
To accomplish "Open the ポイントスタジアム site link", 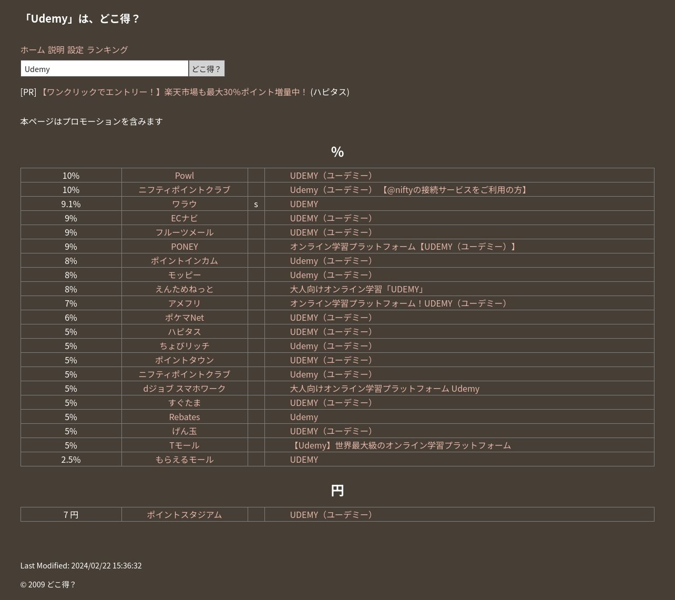I will point(185,514).
